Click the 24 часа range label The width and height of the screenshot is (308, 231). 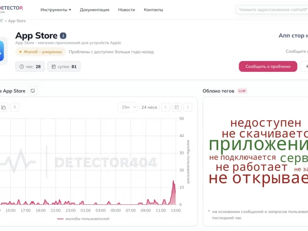pos(149,107)
